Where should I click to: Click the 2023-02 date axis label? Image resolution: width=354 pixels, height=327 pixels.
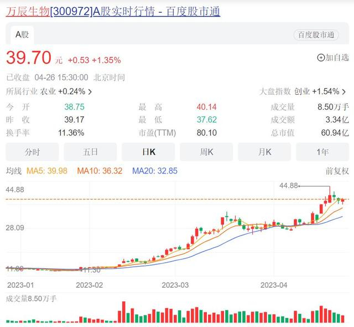coord(90,285)
